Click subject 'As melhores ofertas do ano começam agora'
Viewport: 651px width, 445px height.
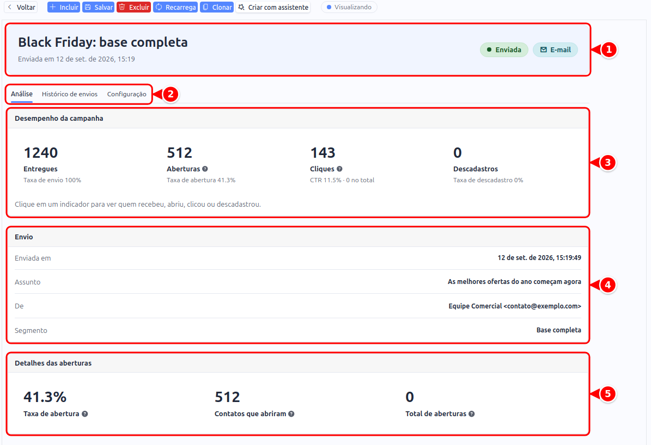(514, 282)
